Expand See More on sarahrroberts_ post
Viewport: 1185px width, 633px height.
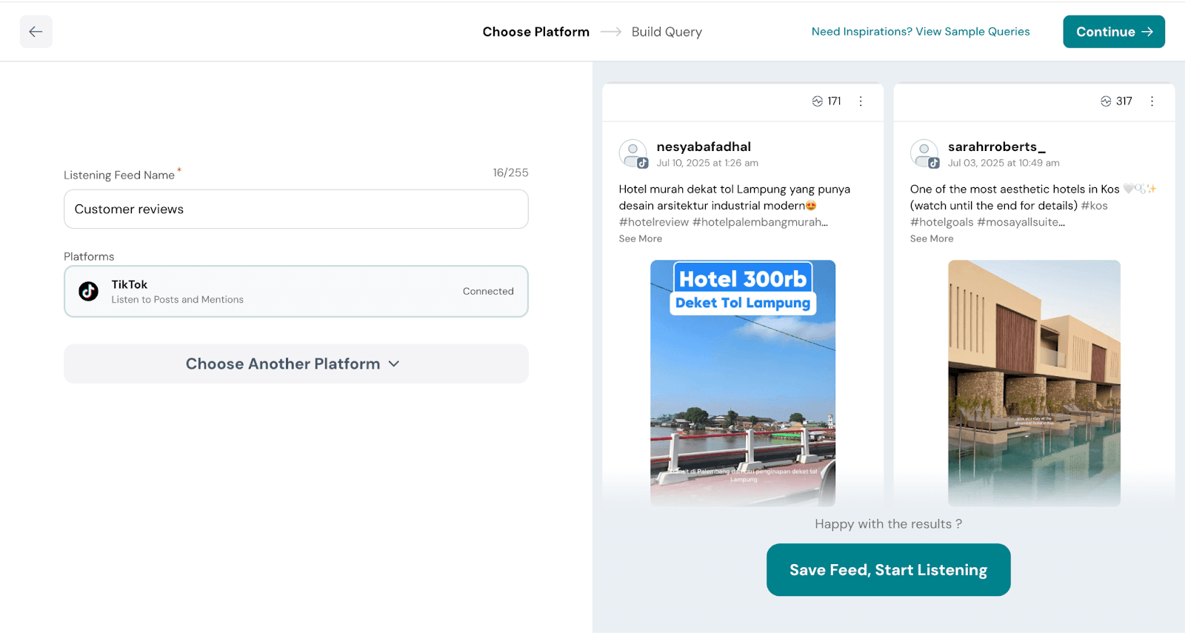point(932,238)
